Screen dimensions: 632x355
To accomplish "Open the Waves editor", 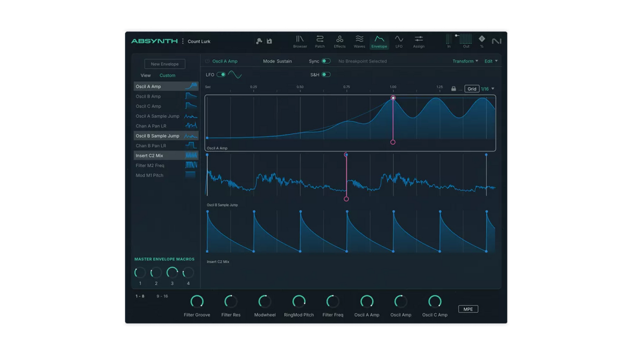I will point(359,42).
